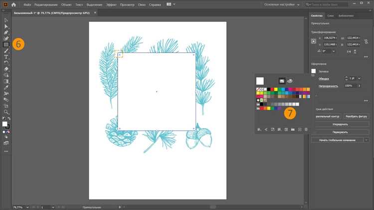This screenshot has height=210, width=374.
Task: Expand the opacity percentage flyout arrow
Action: (359, 86)
